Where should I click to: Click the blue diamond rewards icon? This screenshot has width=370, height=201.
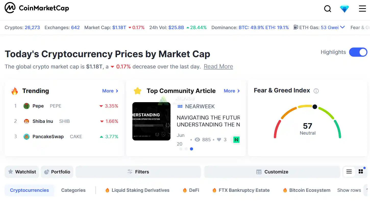pos(344,9)
